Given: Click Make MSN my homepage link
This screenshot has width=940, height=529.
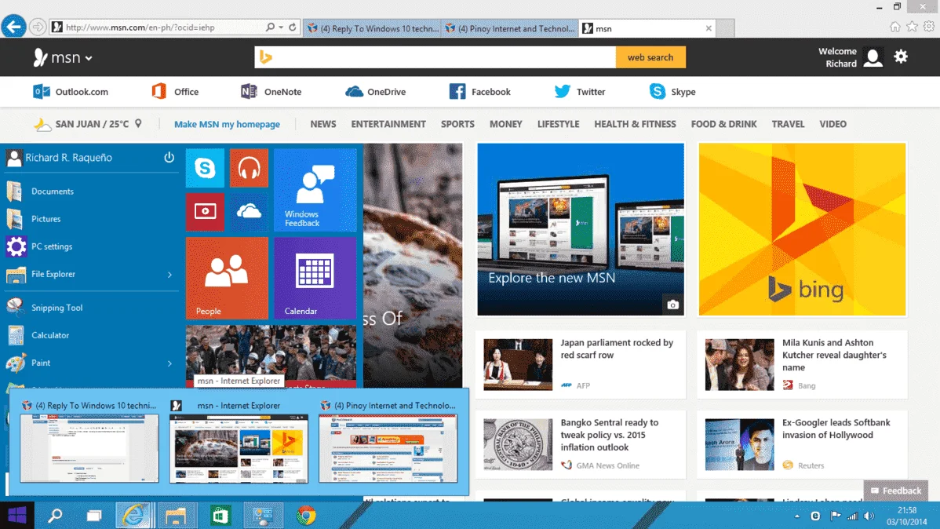Looking at the screenshot, I should [x=228, y=124].
